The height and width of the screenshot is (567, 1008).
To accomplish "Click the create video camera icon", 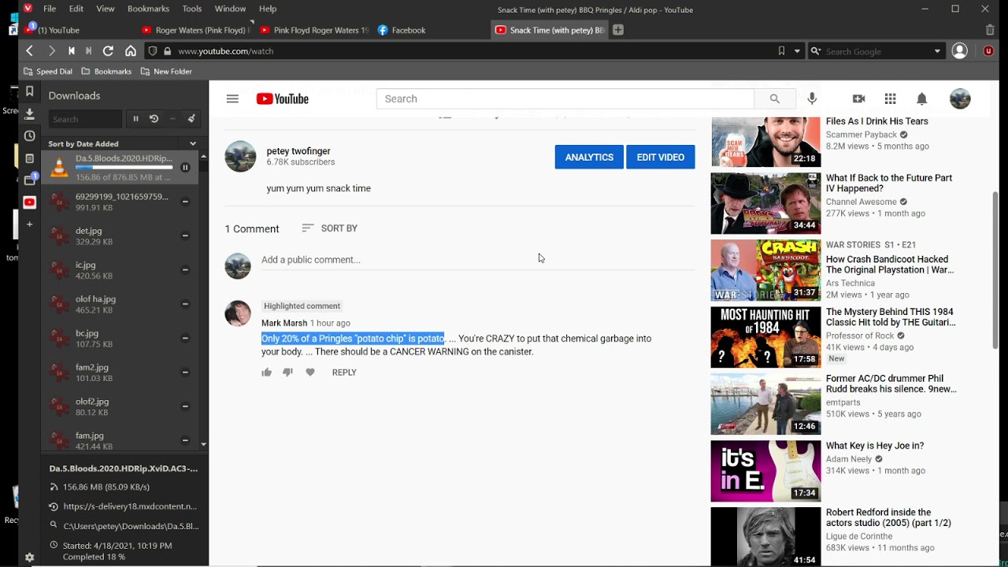I will [858, 98].
